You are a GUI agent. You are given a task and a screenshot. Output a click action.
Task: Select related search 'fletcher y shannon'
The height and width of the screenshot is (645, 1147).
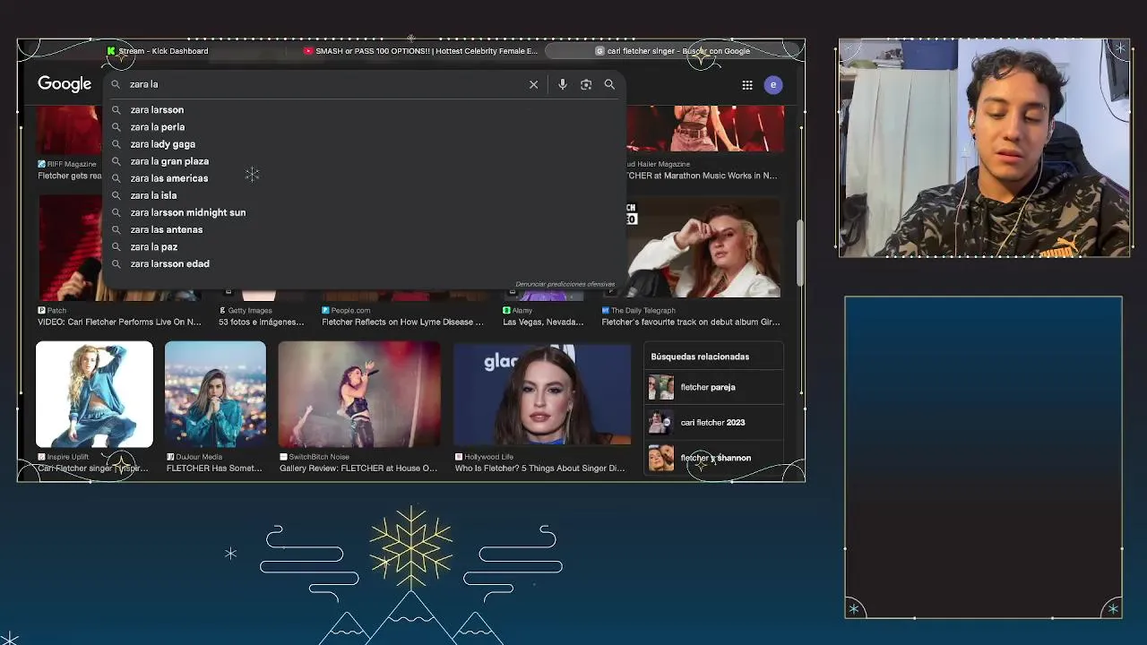click(x=714, y=458)
